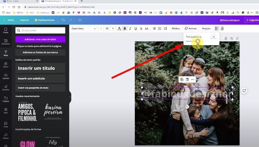
Task: Open the Open Sans font dropdown
Action: point(83,29)
